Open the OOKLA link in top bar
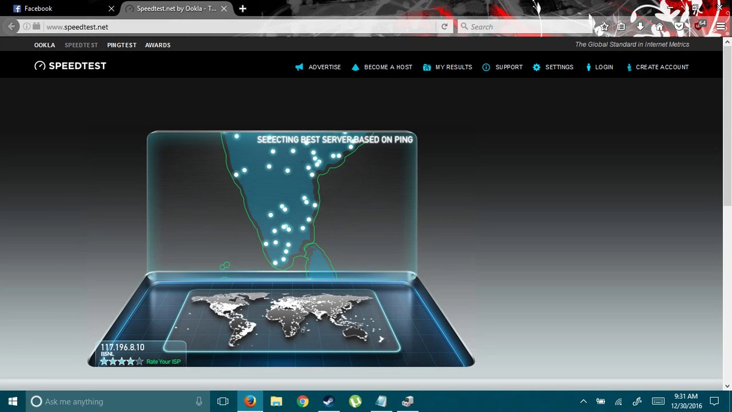Image resolution: width=732 pixels, height=412 pixels. click(x=45, y=45)
